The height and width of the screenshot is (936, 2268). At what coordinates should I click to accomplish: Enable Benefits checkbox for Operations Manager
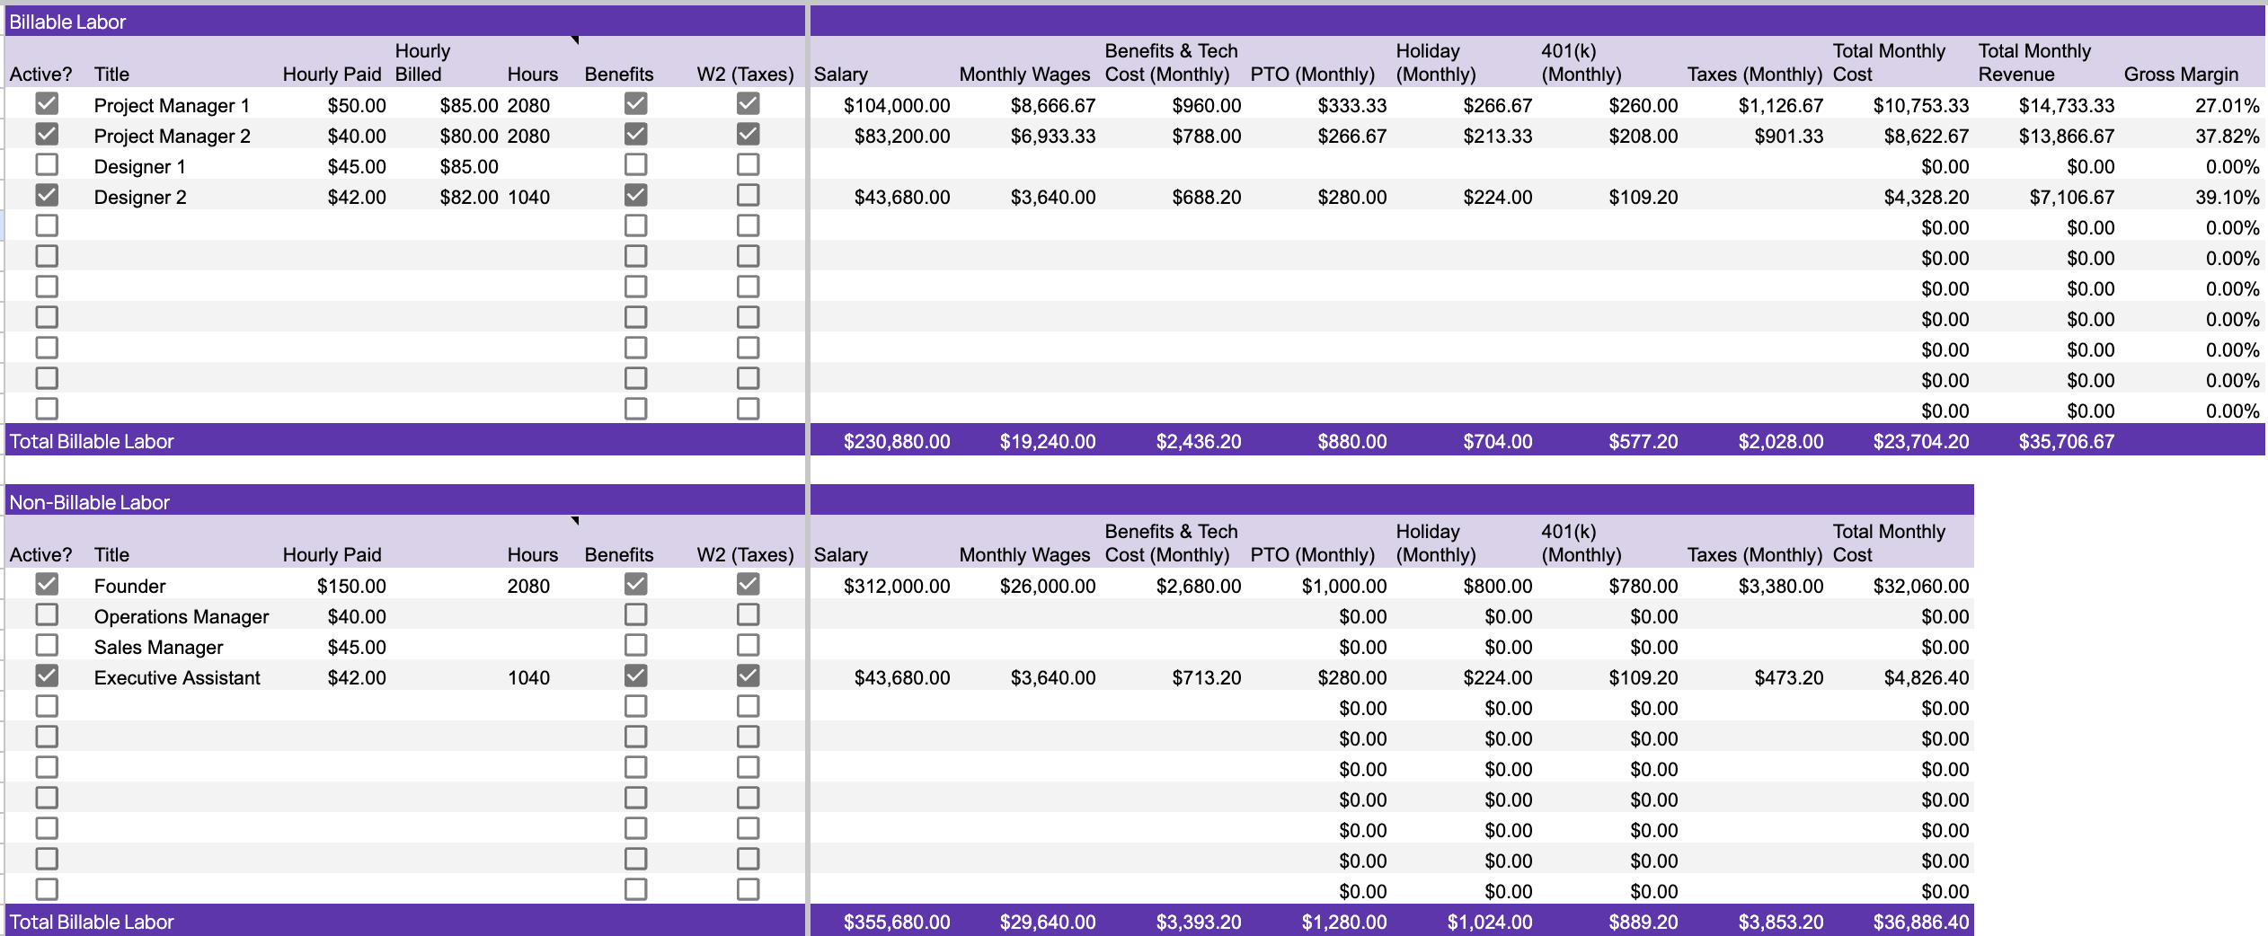635,615
